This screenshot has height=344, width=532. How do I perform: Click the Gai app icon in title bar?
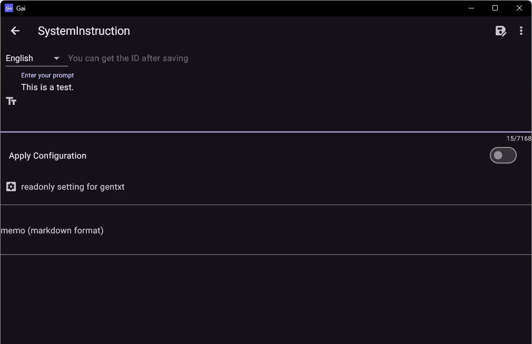tap(8, 8)
